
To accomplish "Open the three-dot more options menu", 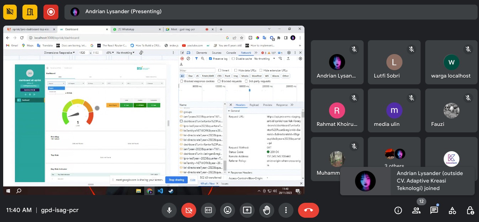I will click(x=286, y=210).
